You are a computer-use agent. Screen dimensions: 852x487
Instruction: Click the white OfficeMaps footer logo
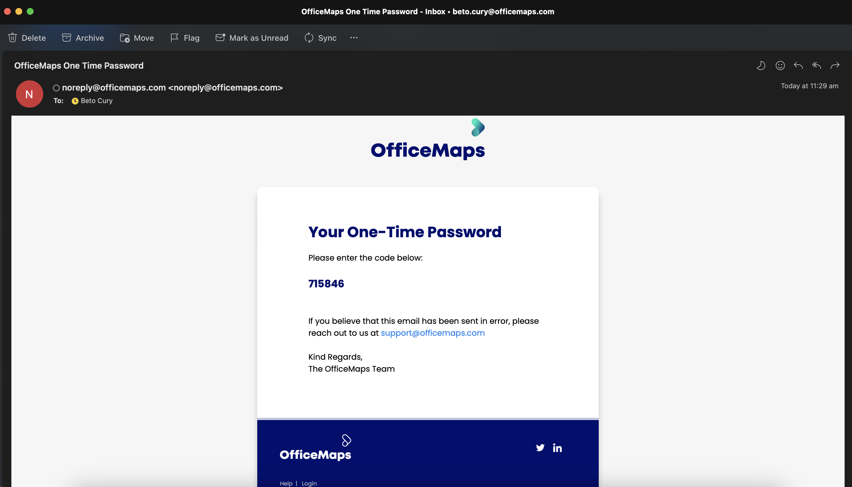315,448
